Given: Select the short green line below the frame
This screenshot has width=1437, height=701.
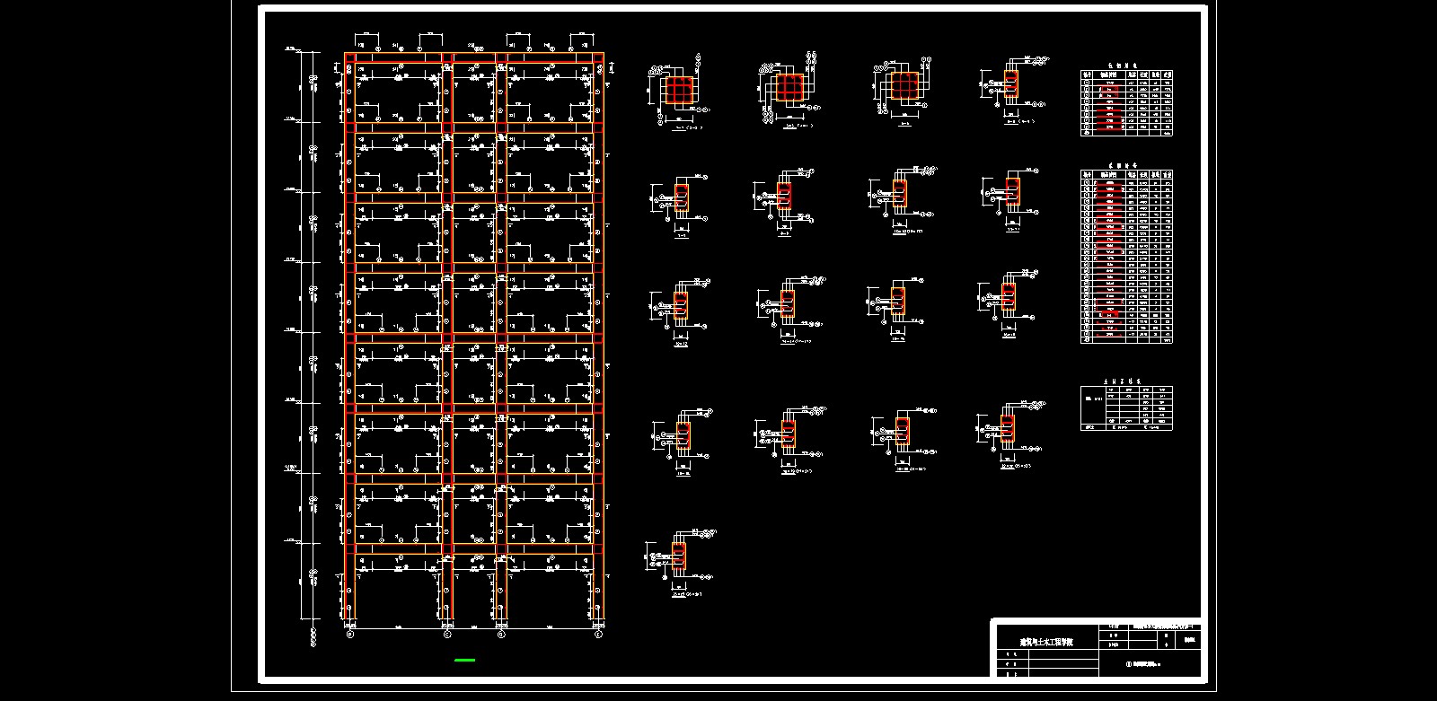Looking at the screenshot, I should [464, 660].
